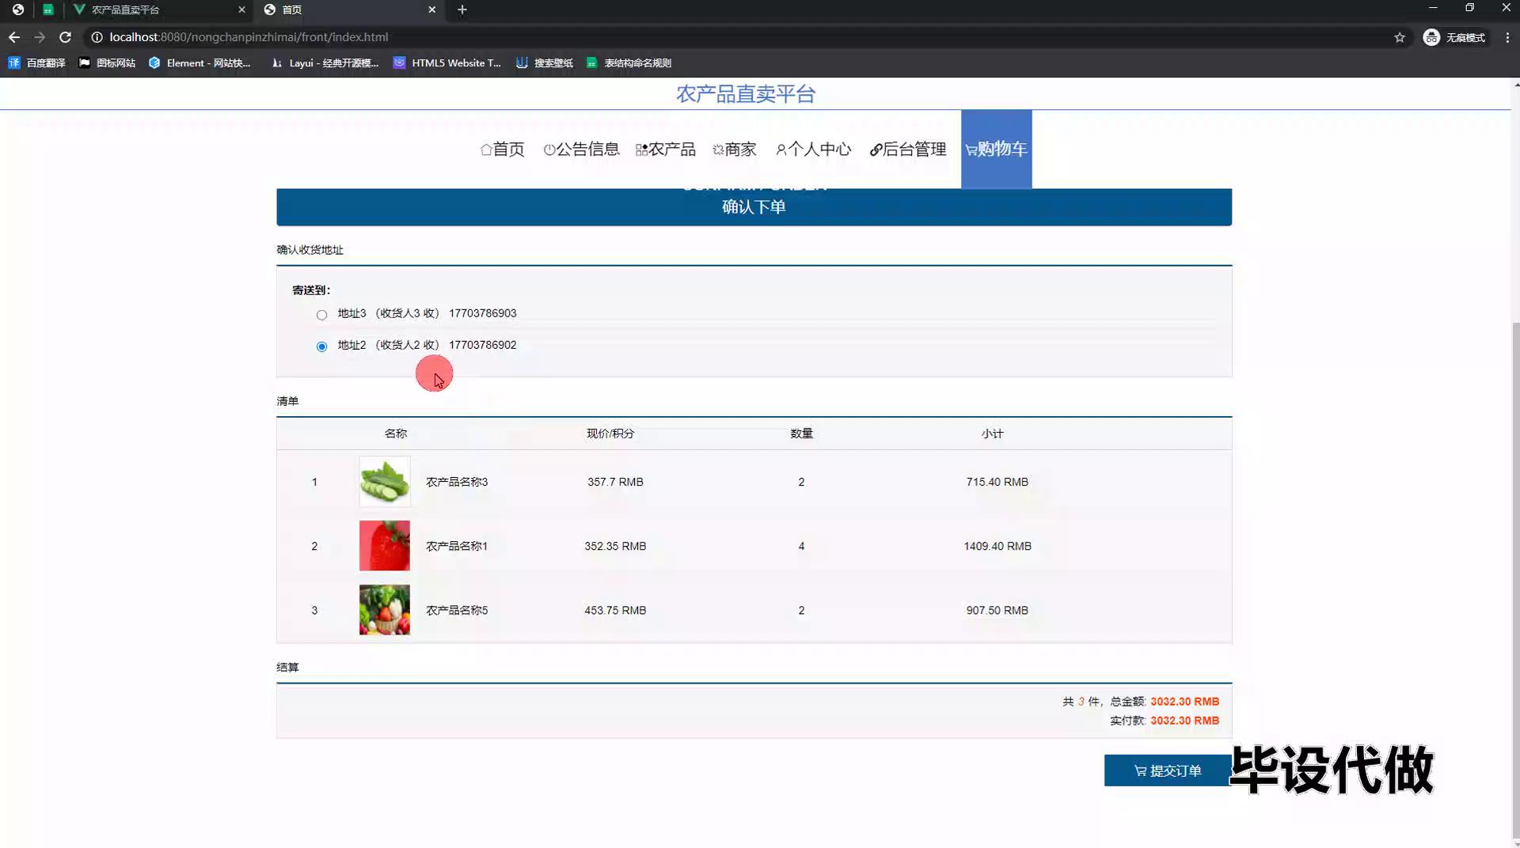Image resolution: width=1520 pixels, height=848 pixels.
Task: Open 个人中心 navigation item
Action: [x=813, y=150]
